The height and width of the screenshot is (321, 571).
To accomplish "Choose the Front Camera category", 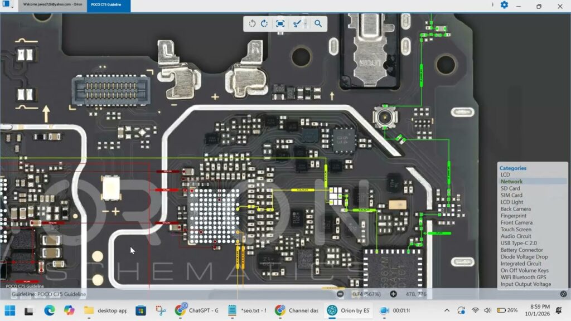I will point(516,222).
